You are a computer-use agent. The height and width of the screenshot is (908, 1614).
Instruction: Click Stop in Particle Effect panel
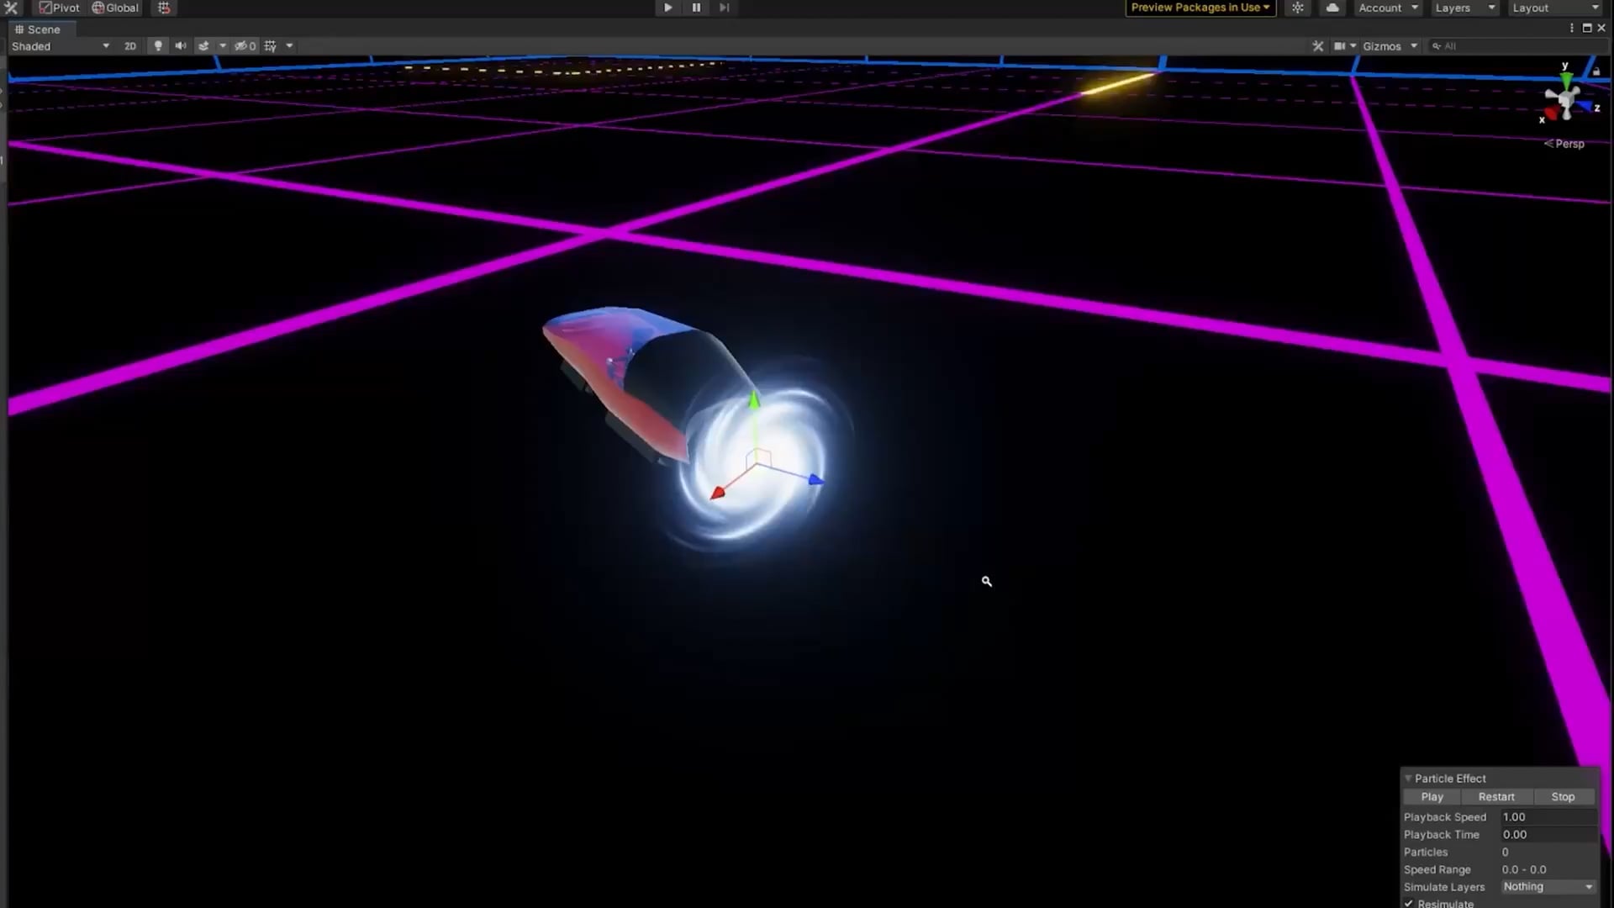[1563, 797]
